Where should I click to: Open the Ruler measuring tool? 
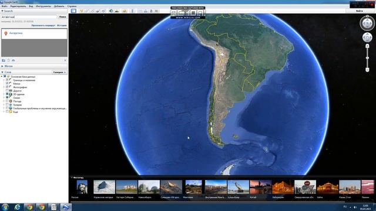[x=132, y=11]
